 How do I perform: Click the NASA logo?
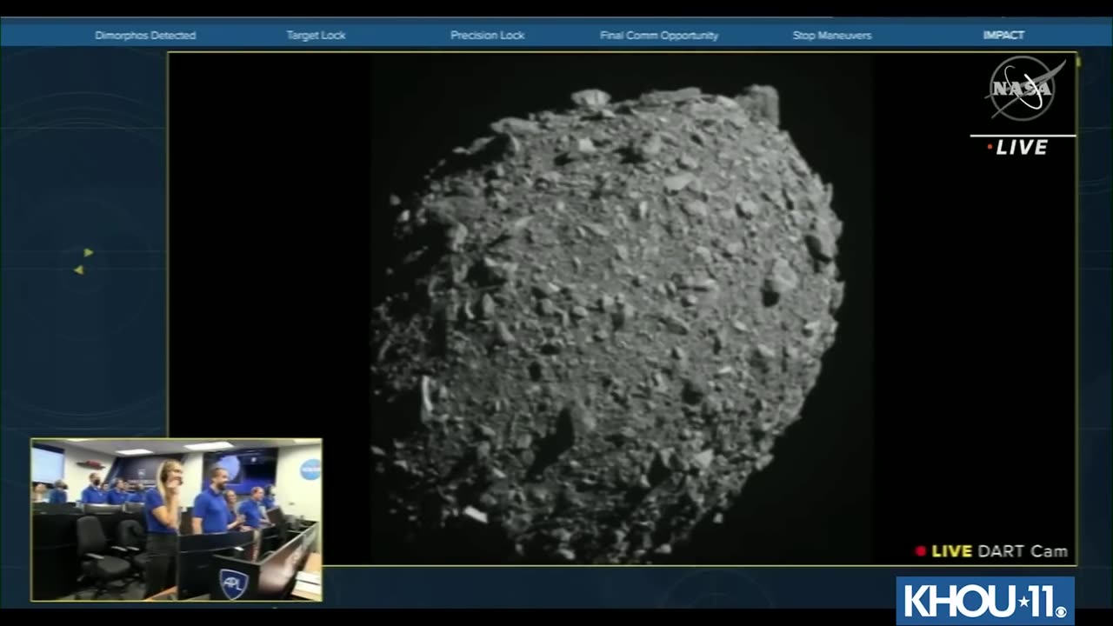[x=1024, y=89]
